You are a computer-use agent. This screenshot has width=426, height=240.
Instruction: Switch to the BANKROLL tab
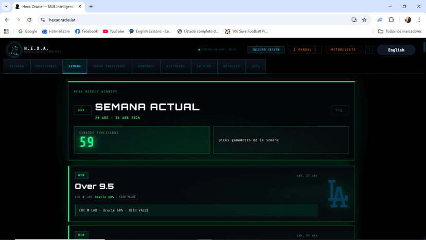coord(146,66)
